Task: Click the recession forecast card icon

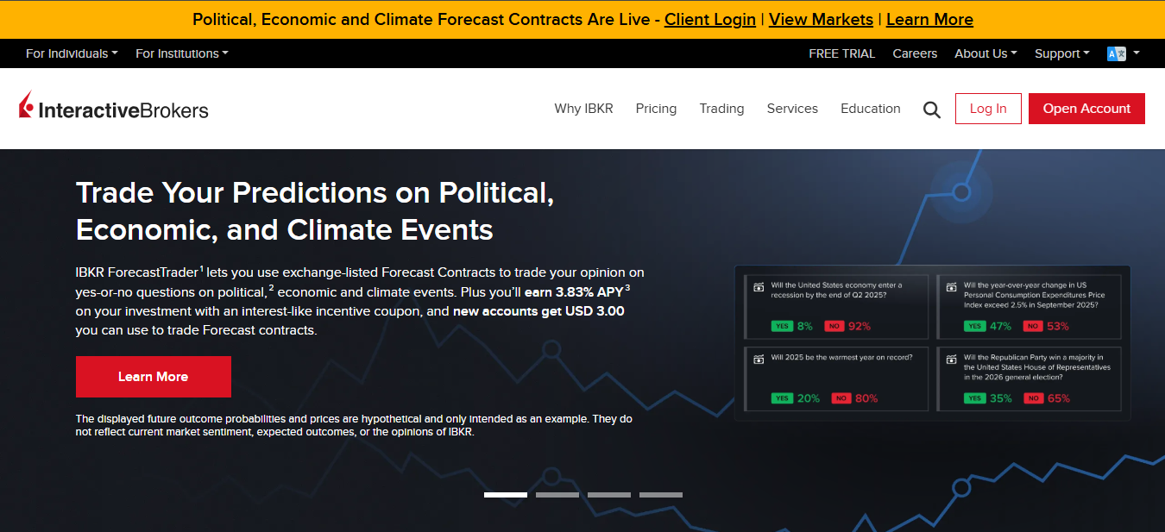Action: pyautogui.click(x=759, y=288)
